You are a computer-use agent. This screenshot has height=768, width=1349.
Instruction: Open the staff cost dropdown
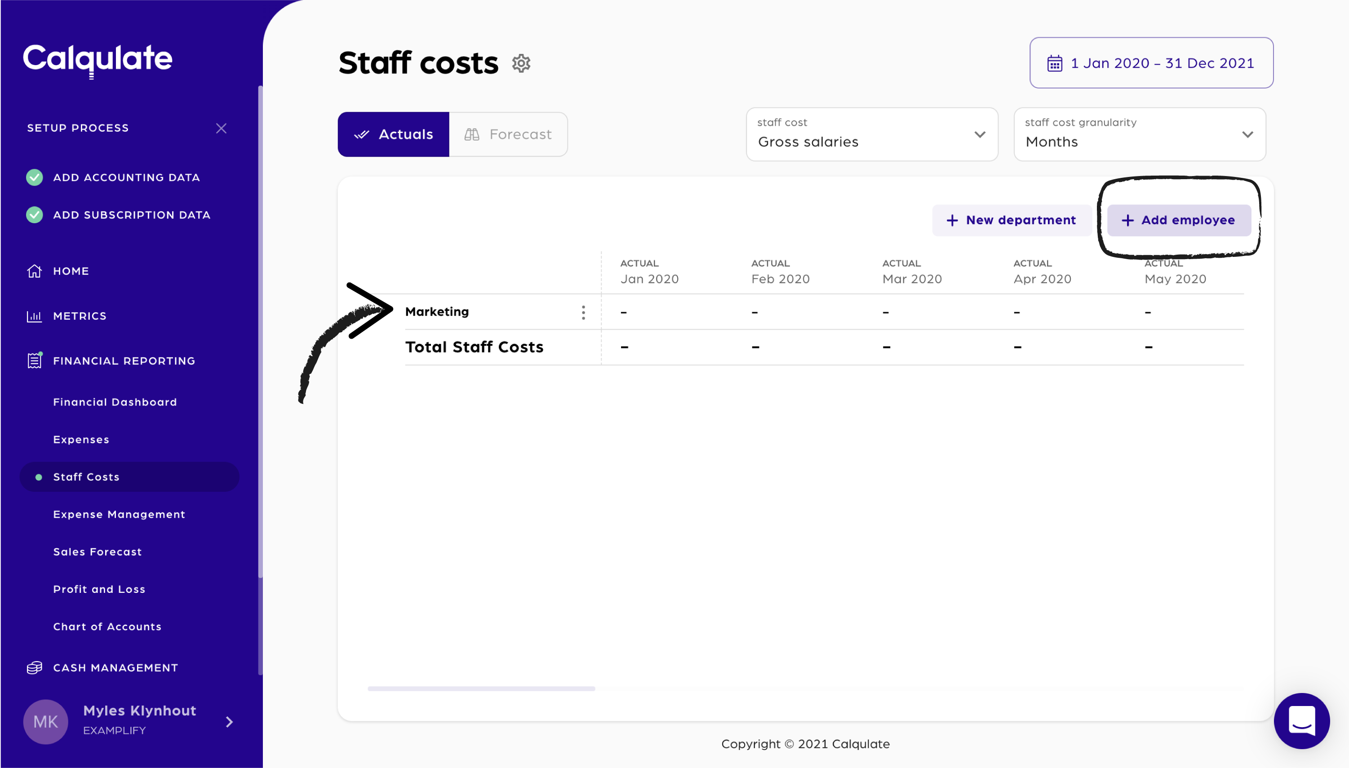872,134
